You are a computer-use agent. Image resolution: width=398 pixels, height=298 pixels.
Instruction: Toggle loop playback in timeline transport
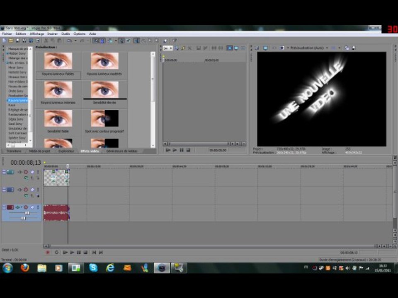56,252
